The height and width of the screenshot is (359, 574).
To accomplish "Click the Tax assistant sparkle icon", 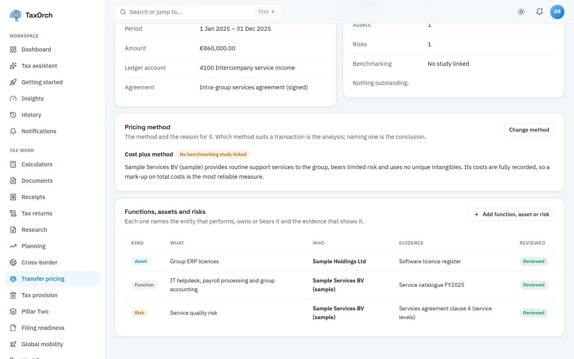I will tap(13, 66).
